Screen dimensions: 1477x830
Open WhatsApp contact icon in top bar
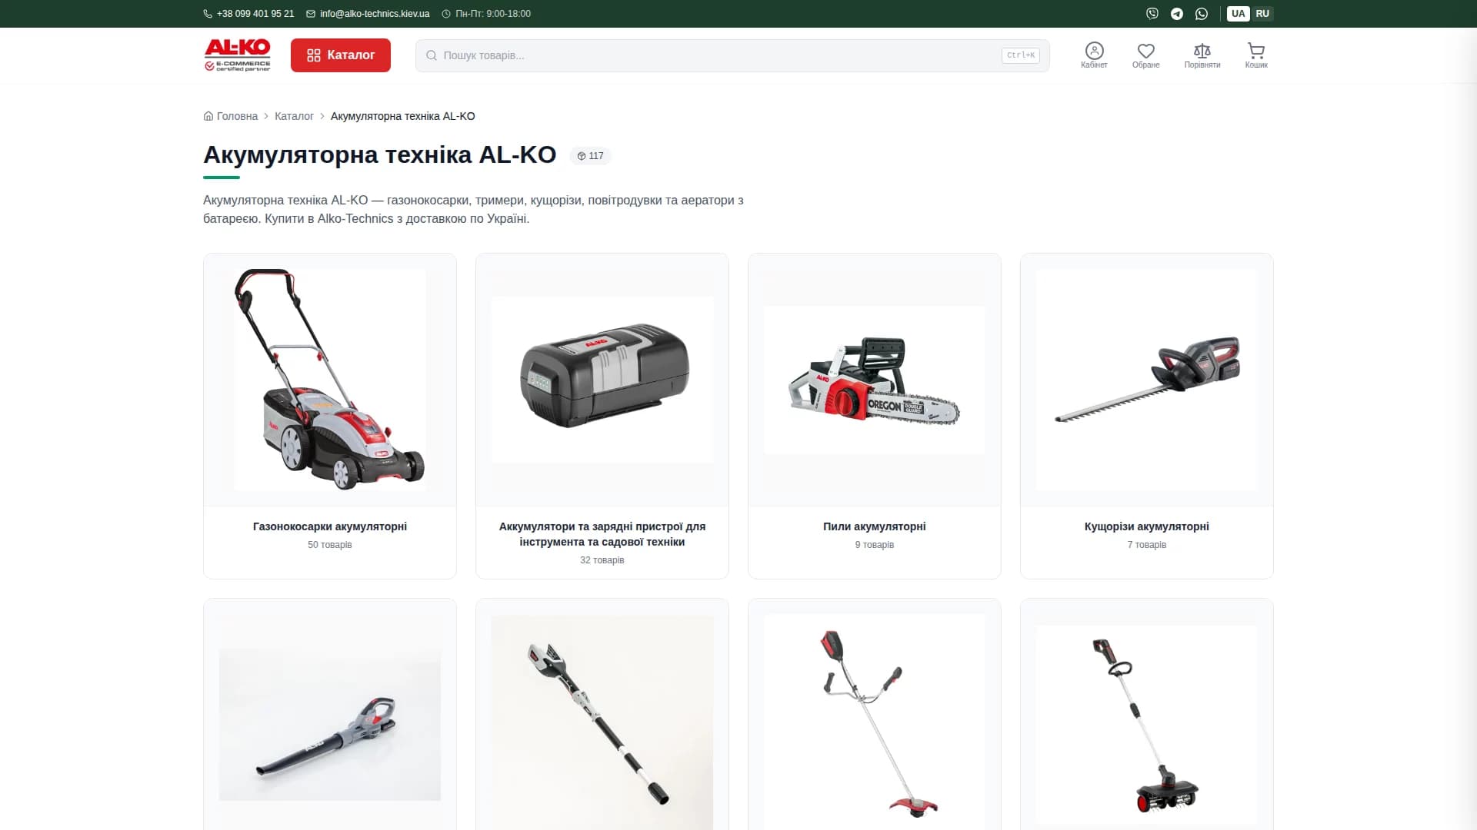(1202, 14)
